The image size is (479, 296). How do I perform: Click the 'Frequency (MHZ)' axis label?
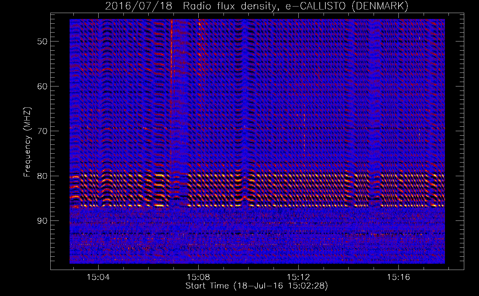(x=28, y=142)
